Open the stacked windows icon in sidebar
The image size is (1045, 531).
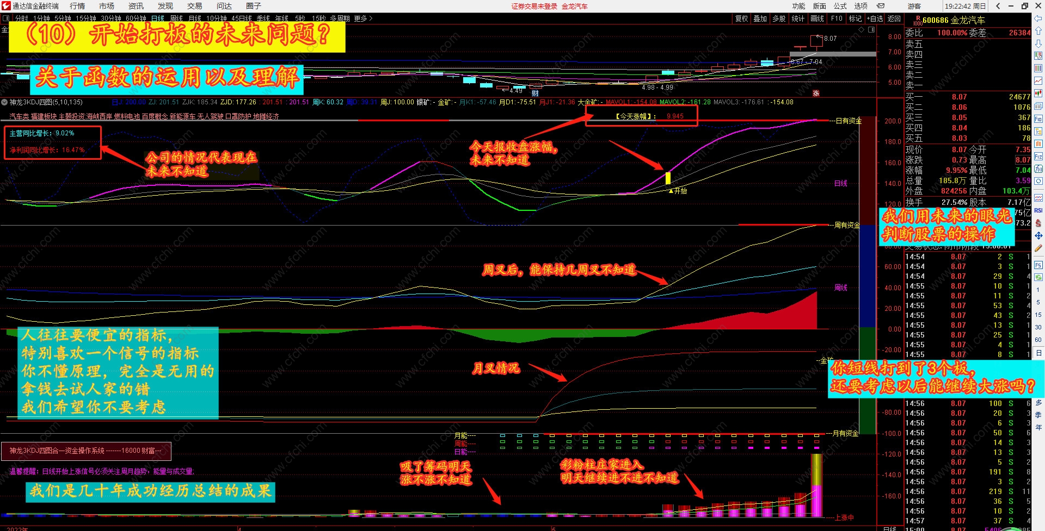pos(1038,106)
